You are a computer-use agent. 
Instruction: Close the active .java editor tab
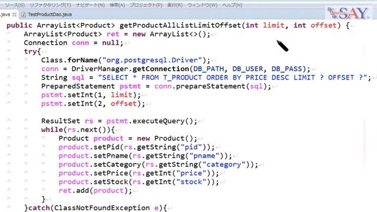(x=14, y=14)
